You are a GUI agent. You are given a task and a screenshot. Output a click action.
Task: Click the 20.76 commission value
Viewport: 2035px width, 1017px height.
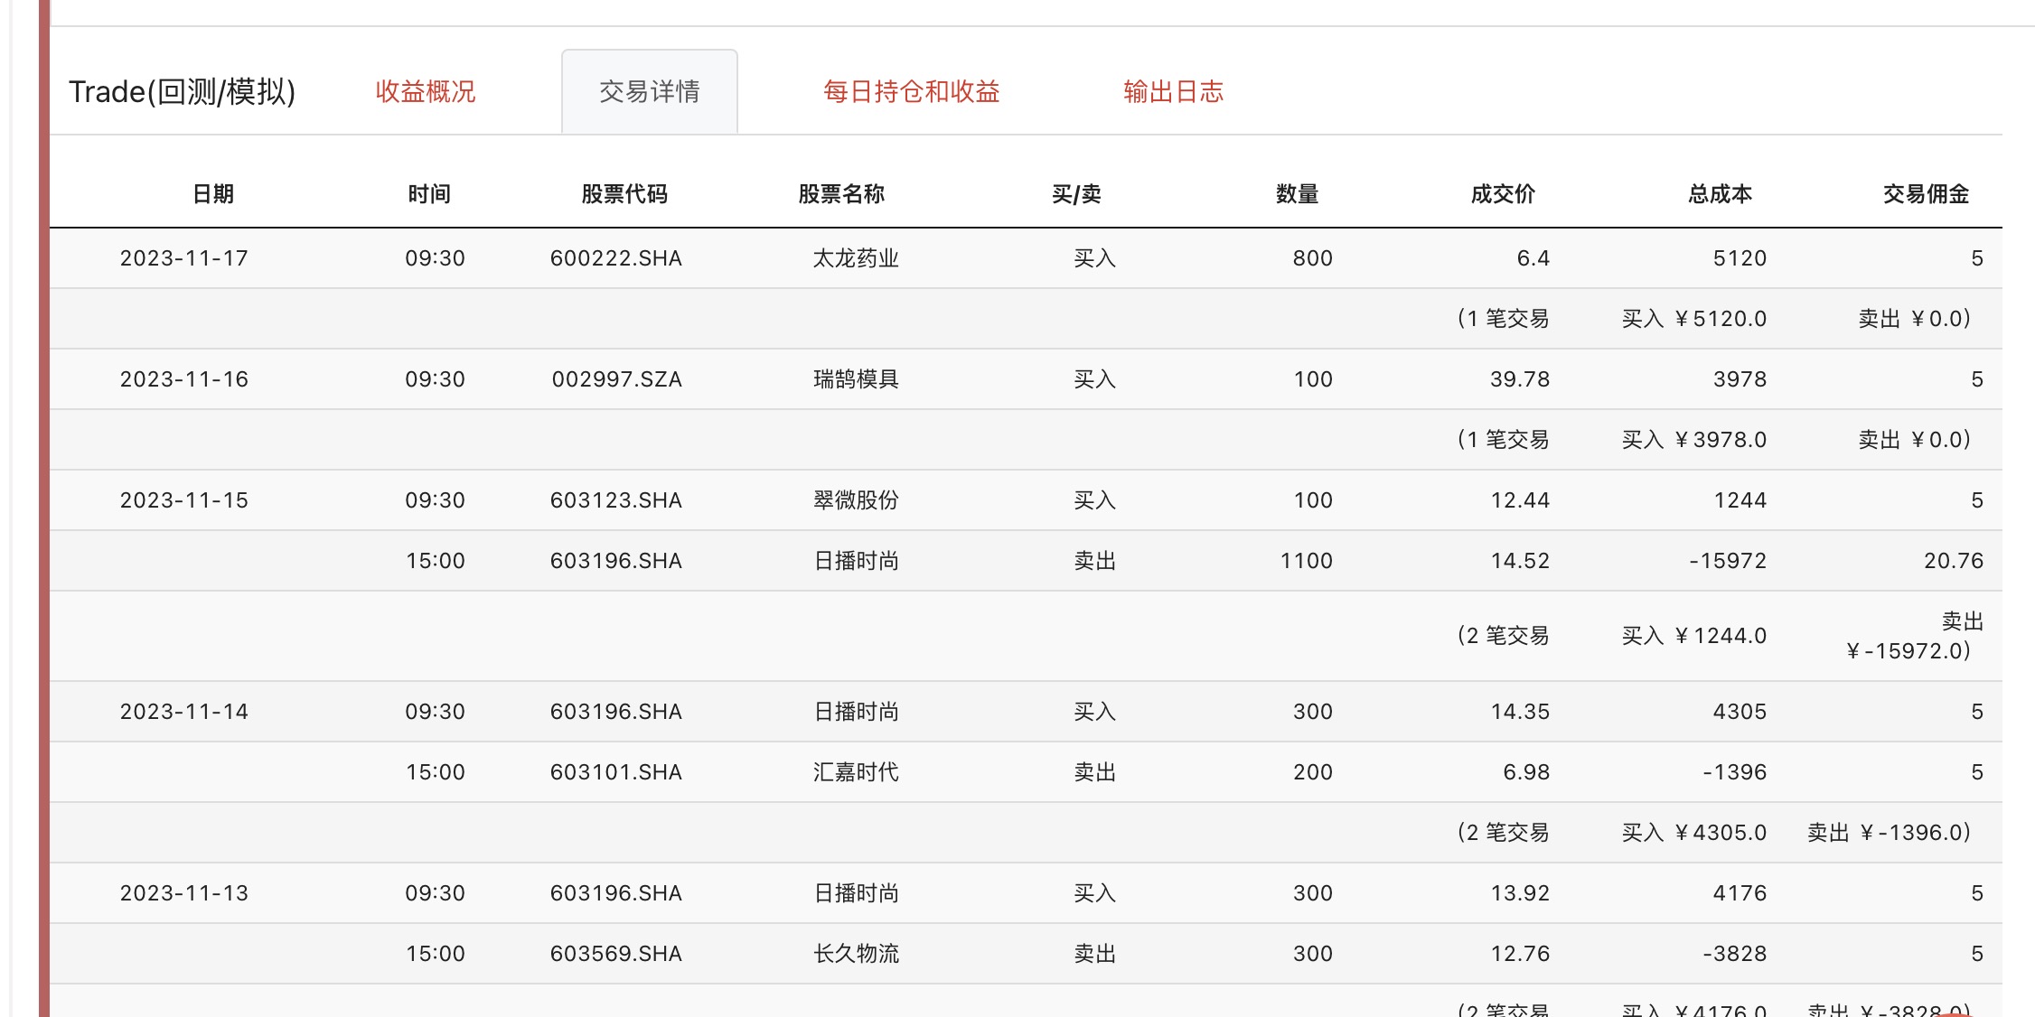click(1953, 561)
